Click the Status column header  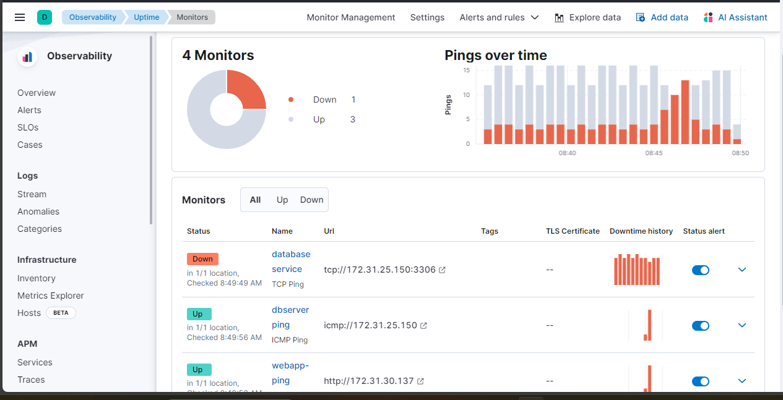199,231
